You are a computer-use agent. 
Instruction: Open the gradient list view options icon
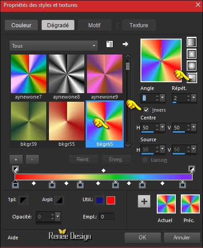(110, 44)
